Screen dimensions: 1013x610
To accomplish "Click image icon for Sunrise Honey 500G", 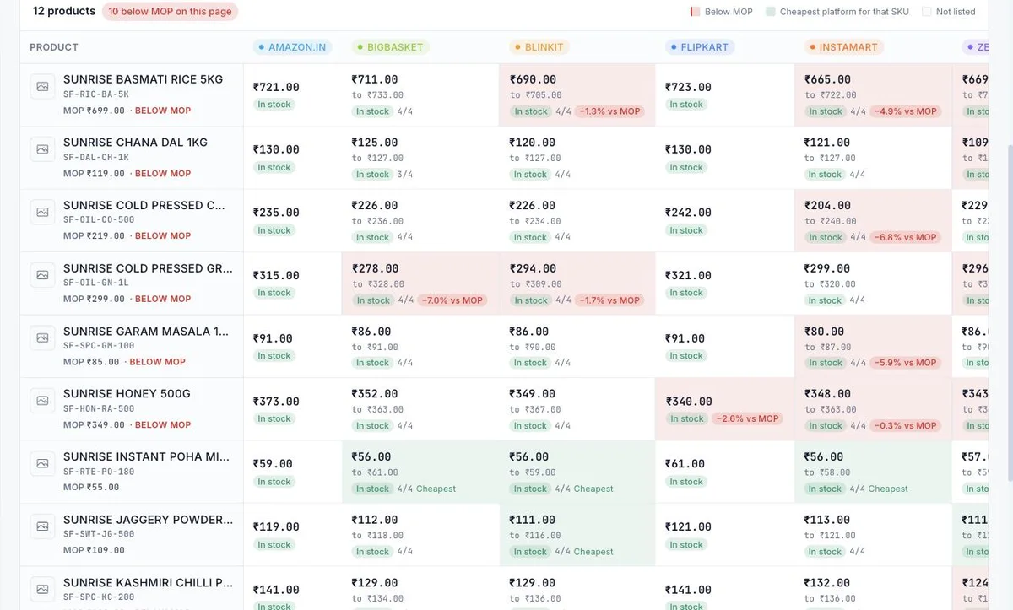I will coord(42,401).
